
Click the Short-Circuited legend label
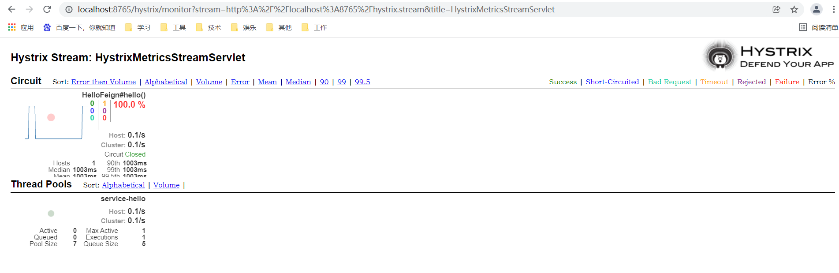coord(612,82)
